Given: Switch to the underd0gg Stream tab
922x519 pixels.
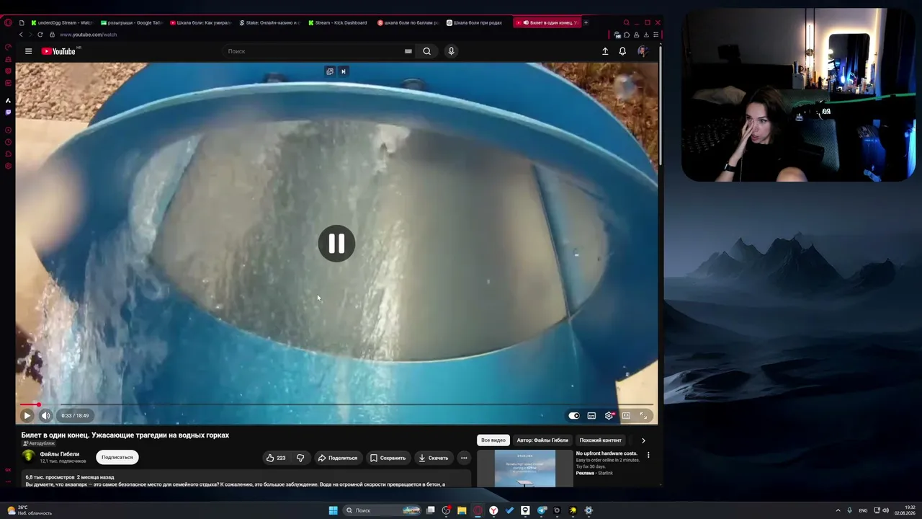Looking at the screenshot, I should click(x=61, y=22).
